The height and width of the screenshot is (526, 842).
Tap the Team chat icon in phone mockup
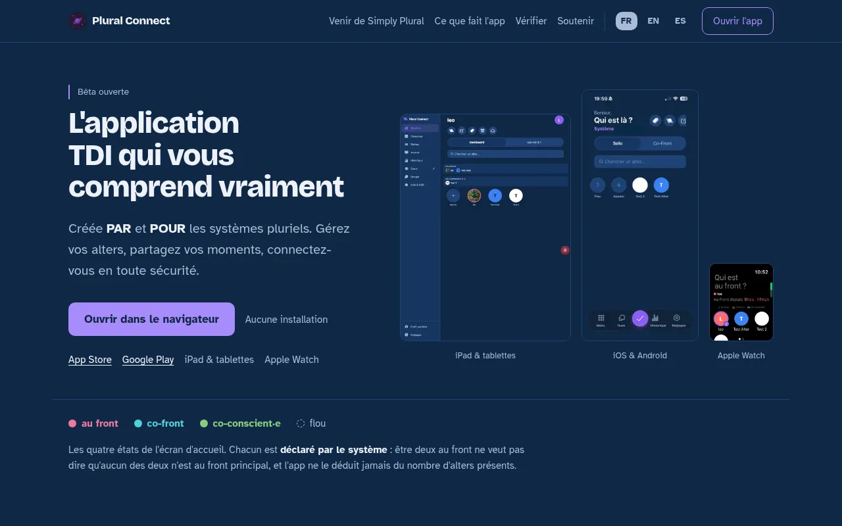(622, 318)
